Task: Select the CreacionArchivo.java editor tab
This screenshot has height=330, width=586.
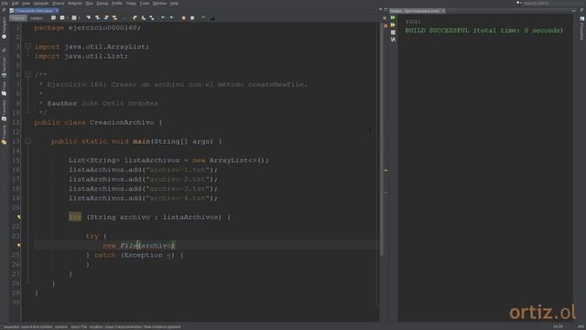Action: [x=33, y=11]
